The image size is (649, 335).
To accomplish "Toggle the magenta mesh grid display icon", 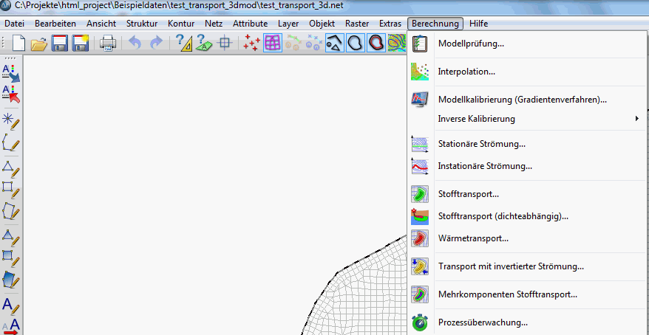I will point(273,44).
